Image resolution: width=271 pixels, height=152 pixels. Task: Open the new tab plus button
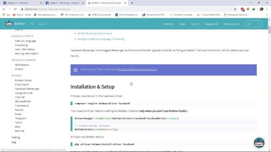pos(132,3)
